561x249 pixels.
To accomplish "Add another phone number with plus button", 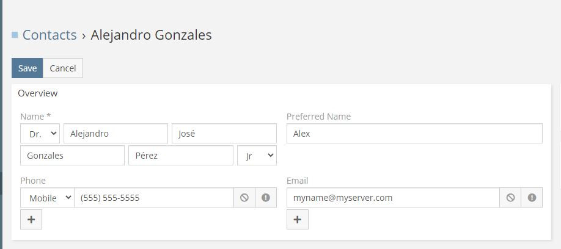I will point(31,220).
